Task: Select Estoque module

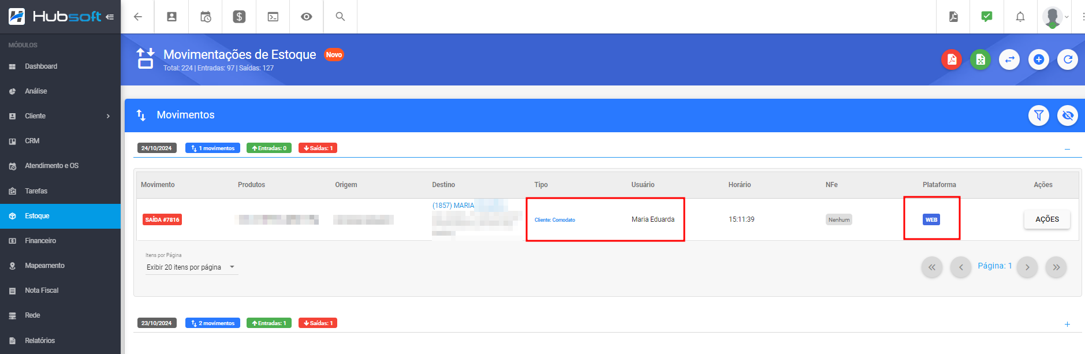Action: click(60, 216)
